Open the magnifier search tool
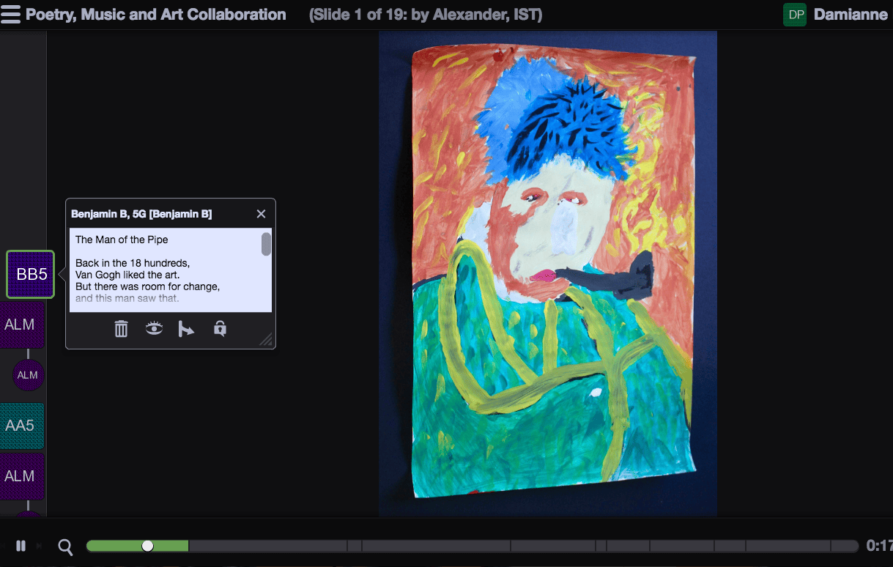 65,546
